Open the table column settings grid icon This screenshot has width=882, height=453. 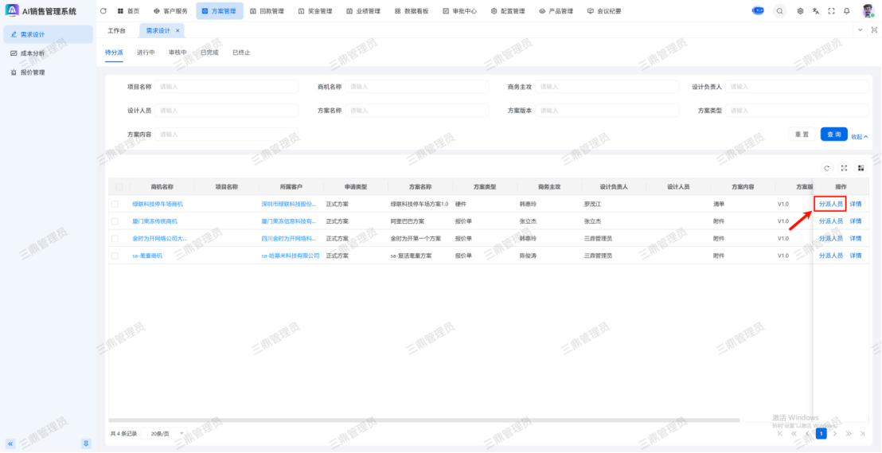861,168
